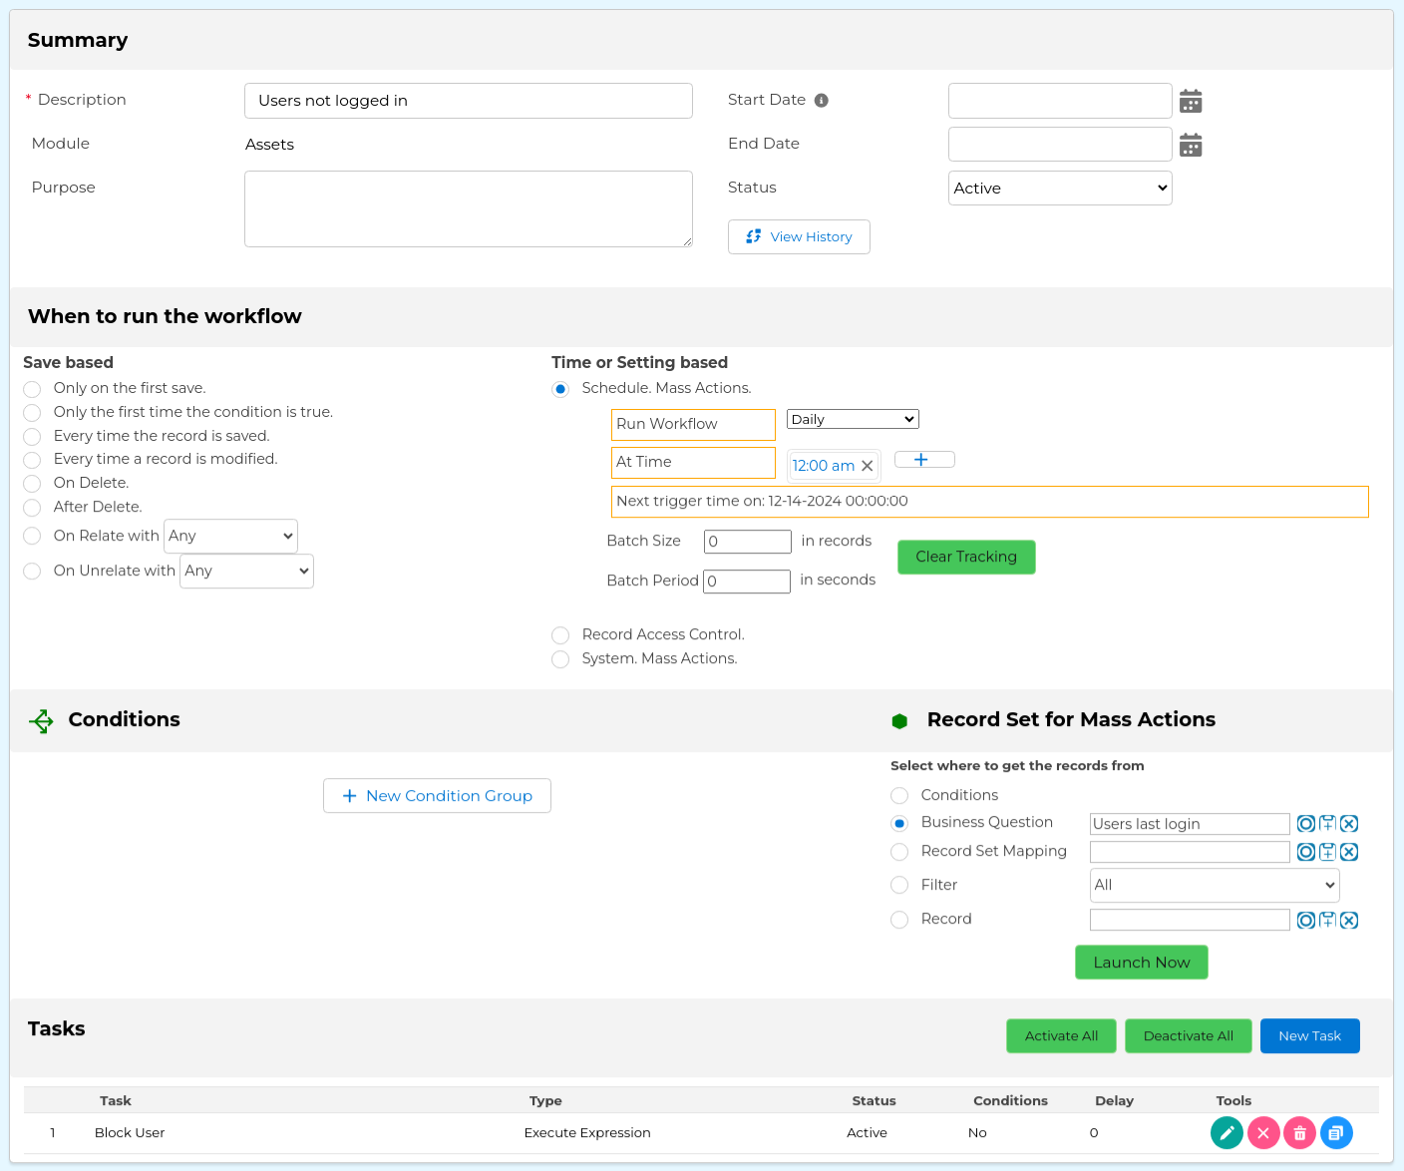
Task: Open the 'On Relate with' Any dropdown
Action: pos(230,537)
